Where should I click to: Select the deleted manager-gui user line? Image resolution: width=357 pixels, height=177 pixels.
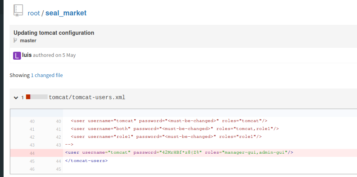[x=179, y=153]
